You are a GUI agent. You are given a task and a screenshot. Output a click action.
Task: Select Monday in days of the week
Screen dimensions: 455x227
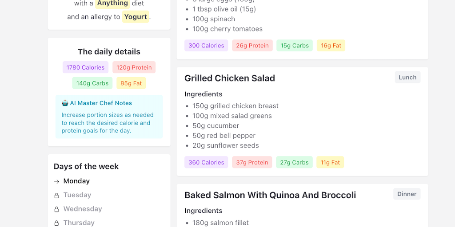click(x=76, y=181)
